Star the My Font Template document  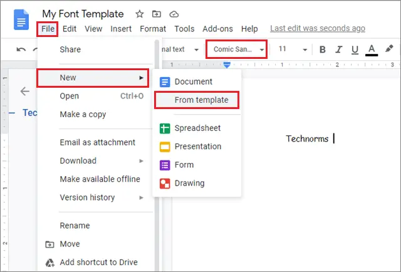(139, 14)
